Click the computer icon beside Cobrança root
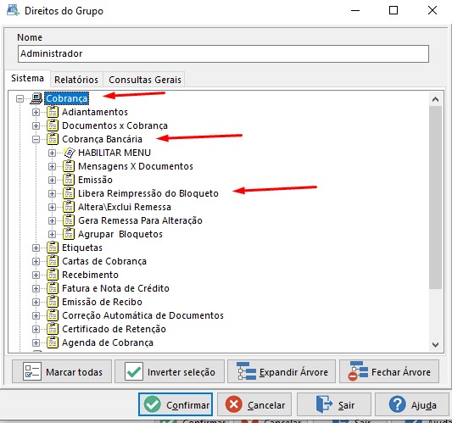Viewport: 452px width, 423px height. tap(36, 98)
